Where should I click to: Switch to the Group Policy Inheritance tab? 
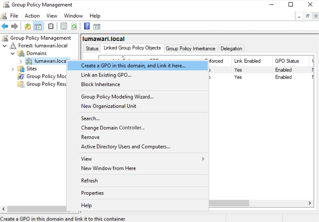pos(190,48)
